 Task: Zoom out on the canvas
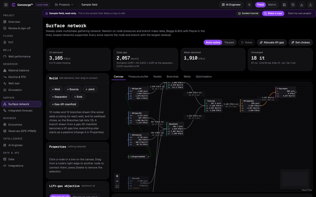117,181
